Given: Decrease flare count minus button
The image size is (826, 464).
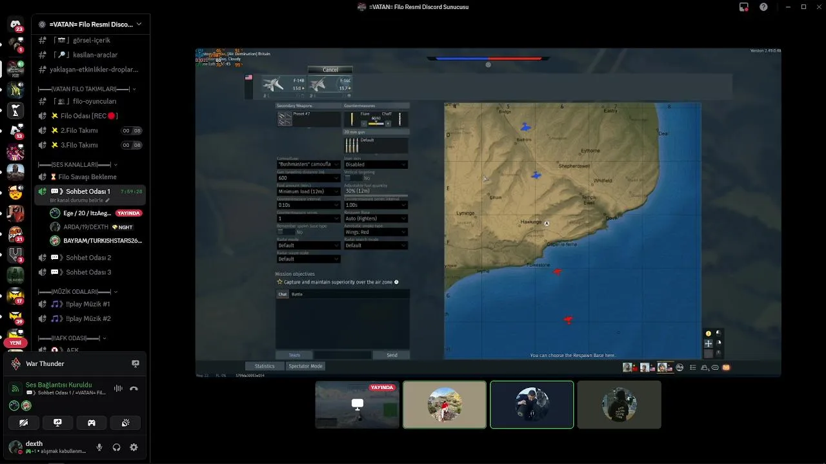Looking at the screenshot, I should (x=364, y=124).
